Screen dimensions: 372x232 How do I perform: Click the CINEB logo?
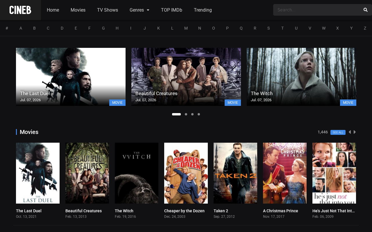20,10
